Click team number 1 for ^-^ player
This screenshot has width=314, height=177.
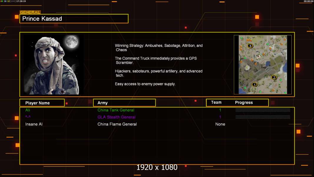point(220,117)
